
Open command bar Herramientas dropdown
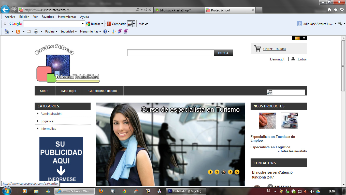click(x=90, y=31)
